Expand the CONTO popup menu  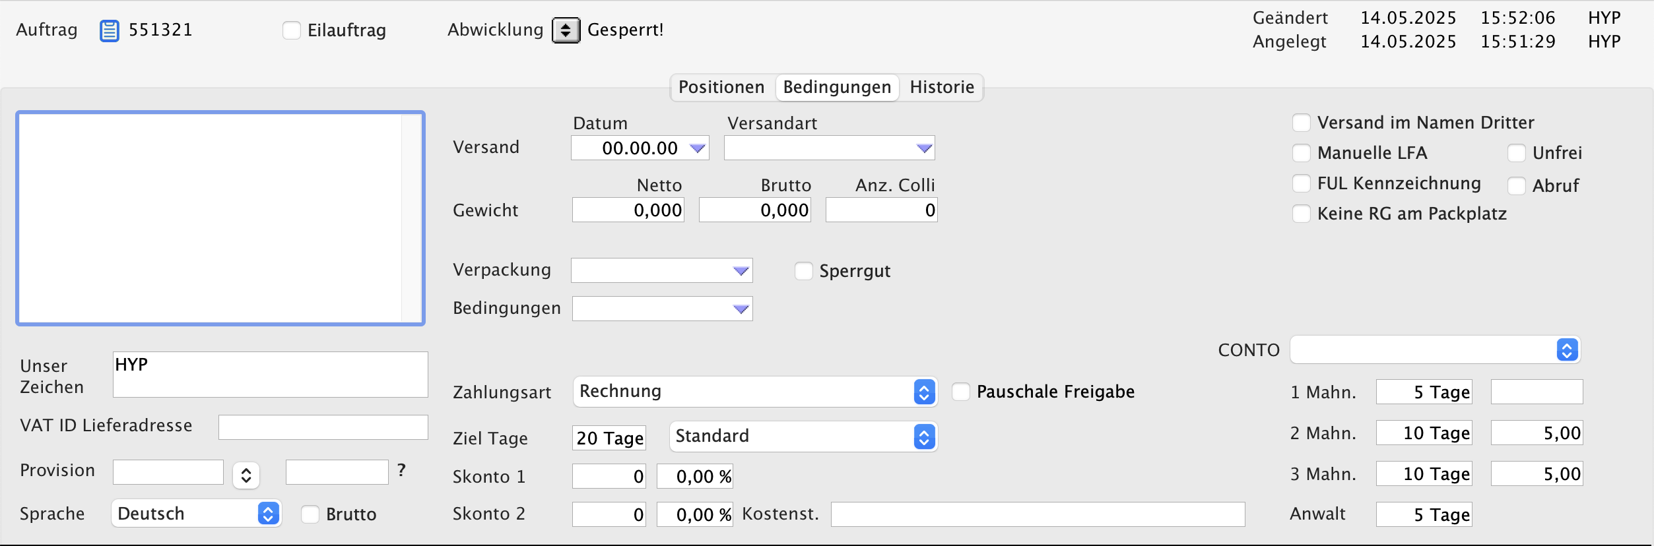coord(1566,349)
